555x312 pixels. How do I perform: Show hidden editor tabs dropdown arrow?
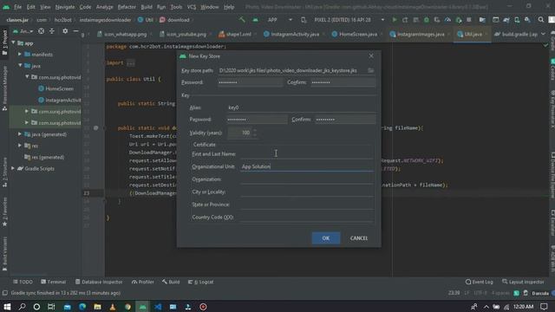[544, 34]
